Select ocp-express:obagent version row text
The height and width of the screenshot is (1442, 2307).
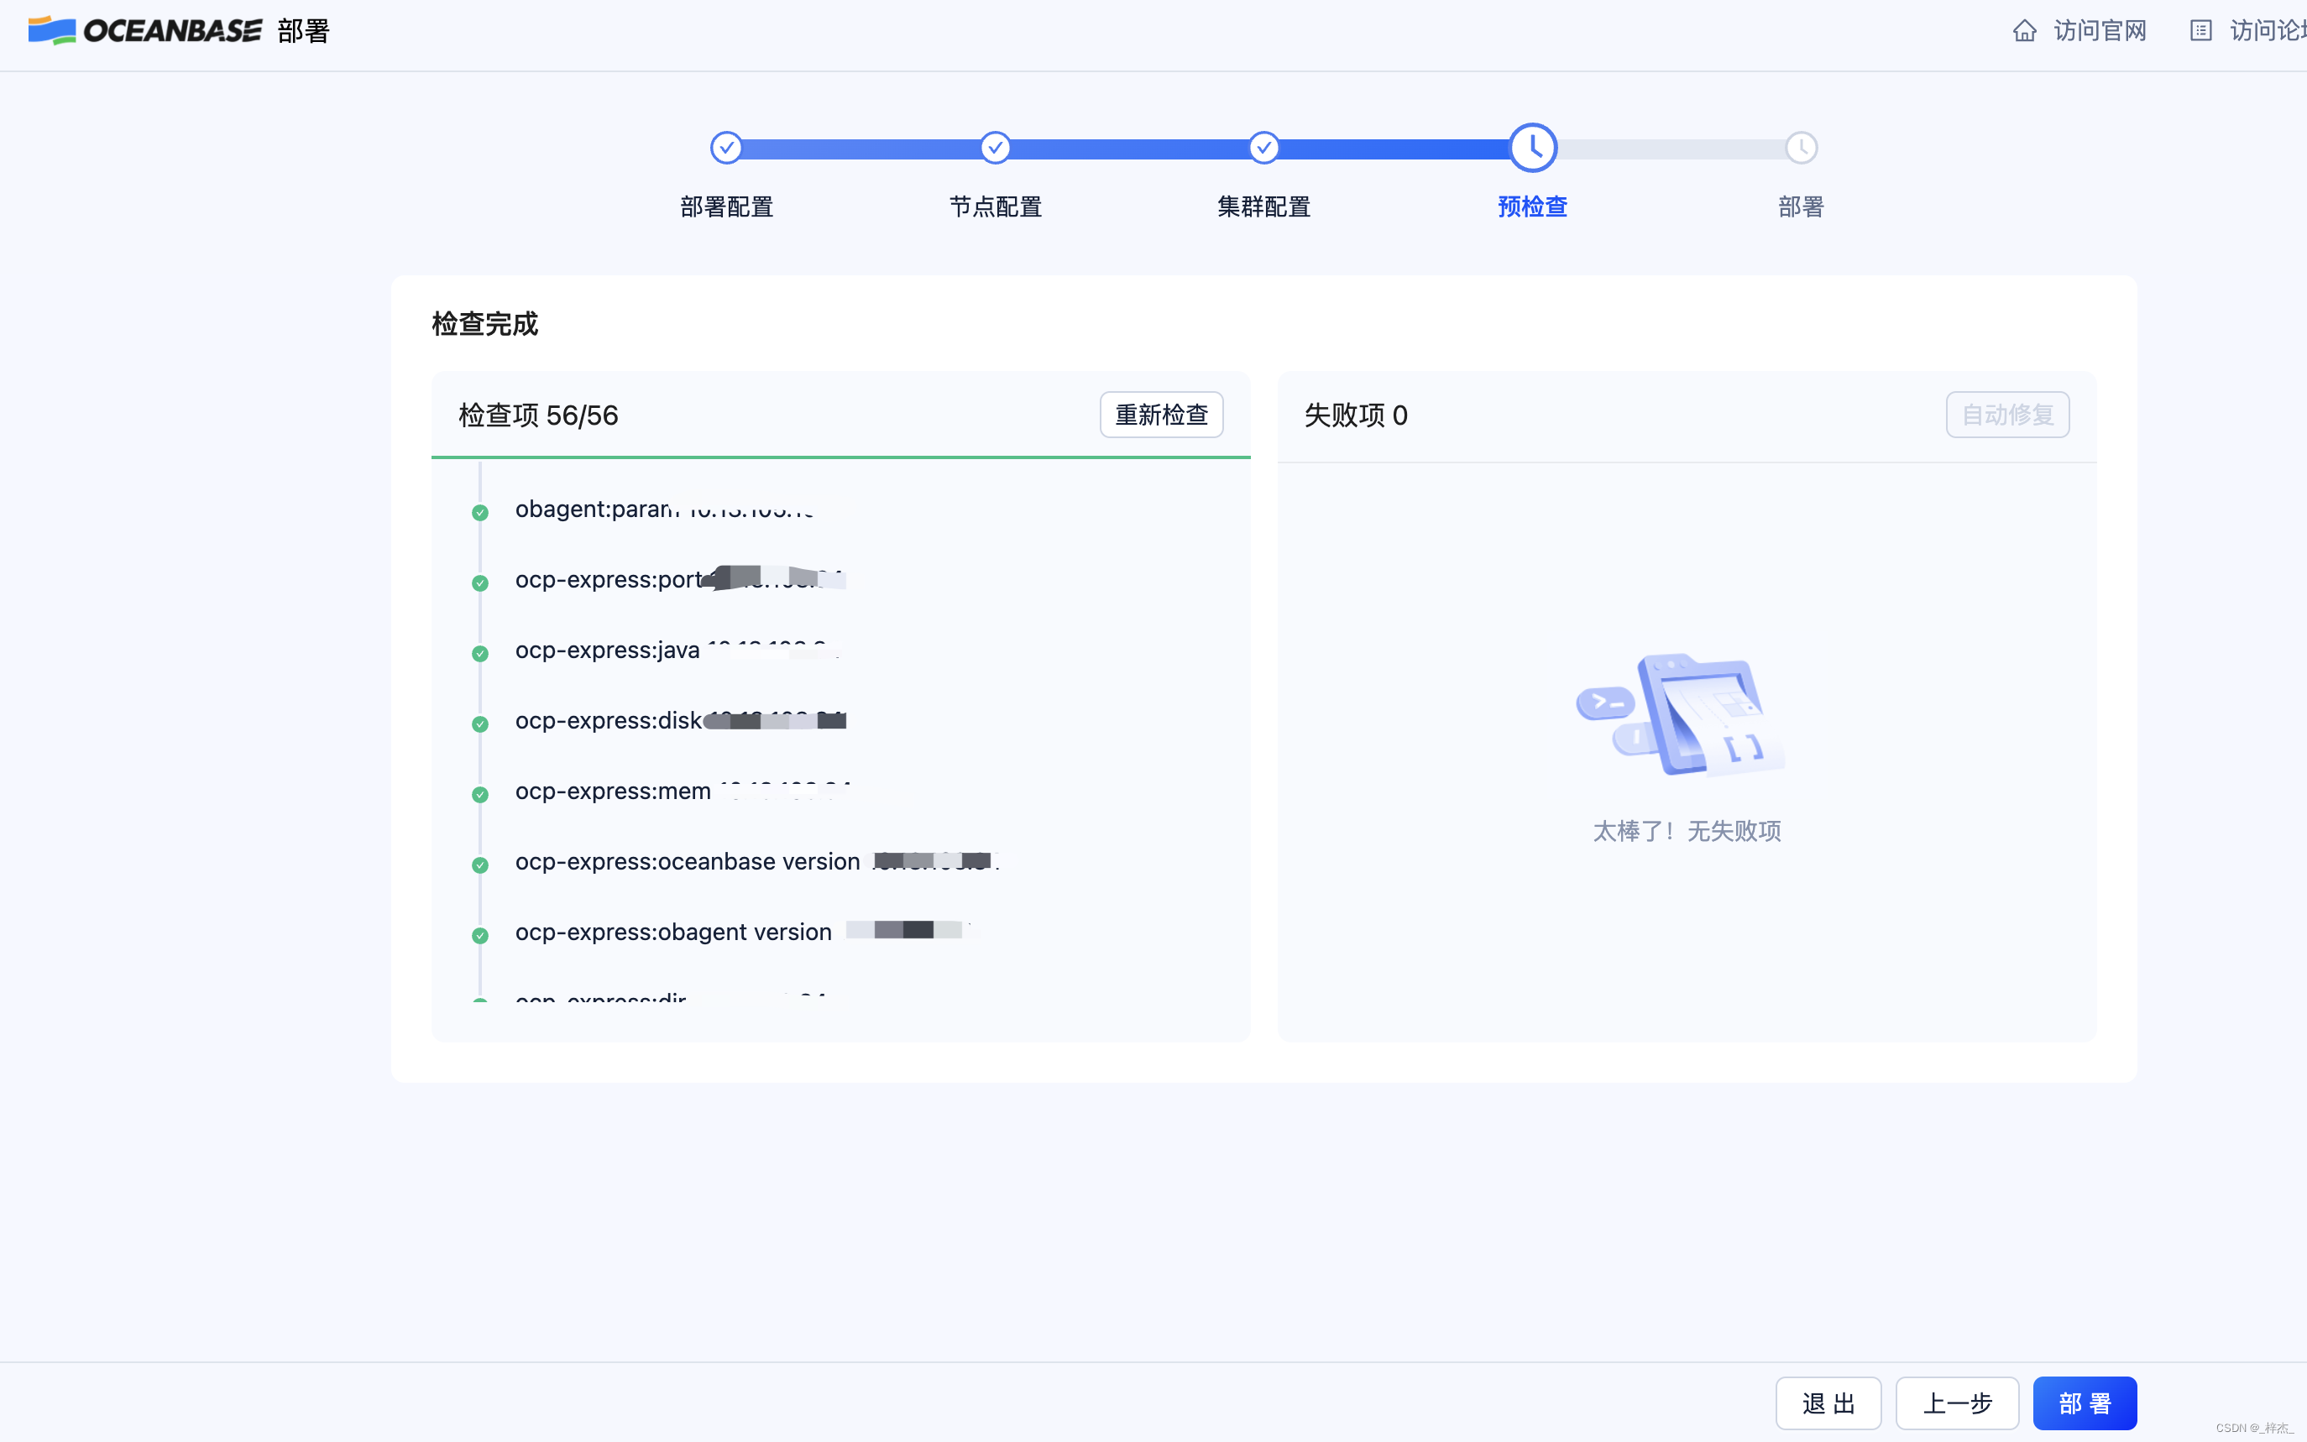click(744, 932)
